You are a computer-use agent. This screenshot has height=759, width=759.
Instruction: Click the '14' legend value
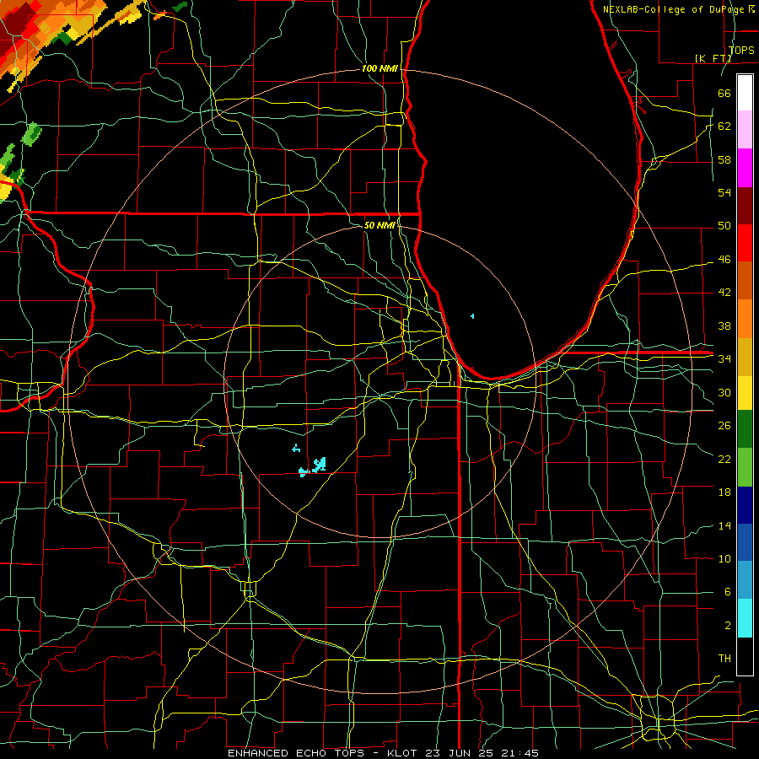(x=724, y=525)
